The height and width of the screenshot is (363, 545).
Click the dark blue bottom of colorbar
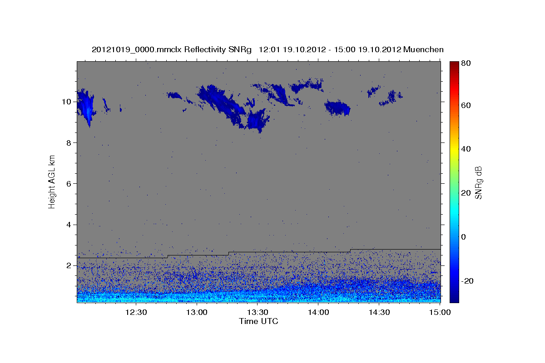pyautogui.click(x=454, y=297)
